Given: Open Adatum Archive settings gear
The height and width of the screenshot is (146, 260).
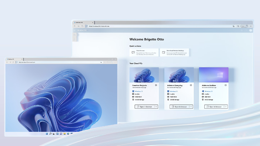Looking at the screenshot, I should pos(226,85).
